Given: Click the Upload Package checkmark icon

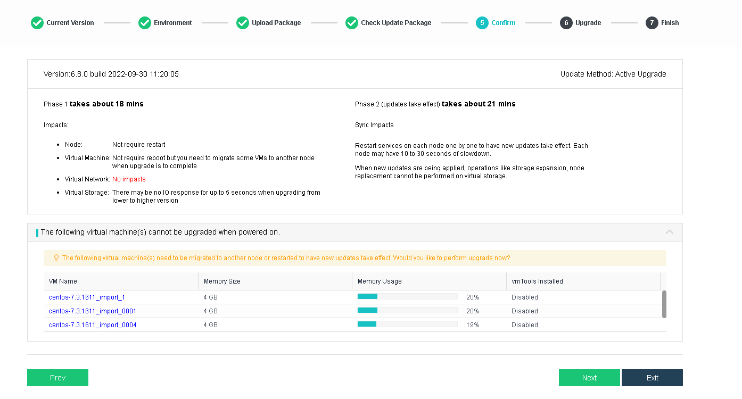Looking at the screenshot, I should tap(243, 23).
